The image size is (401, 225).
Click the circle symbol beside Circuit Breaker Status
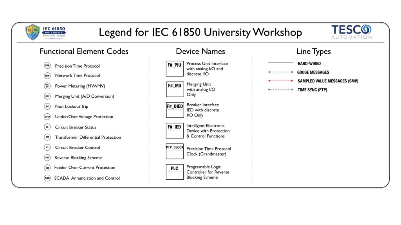tap(47, 127)
